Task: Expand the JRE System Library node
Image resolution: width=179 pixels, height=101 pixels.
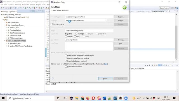Action: (x=3, y=17)
